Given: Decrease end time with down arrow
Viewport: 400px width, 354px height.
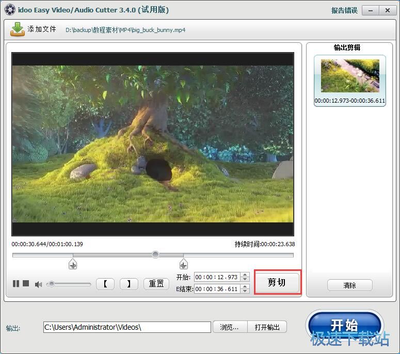Looking at the screenshot, I should [x=245, y=292].
